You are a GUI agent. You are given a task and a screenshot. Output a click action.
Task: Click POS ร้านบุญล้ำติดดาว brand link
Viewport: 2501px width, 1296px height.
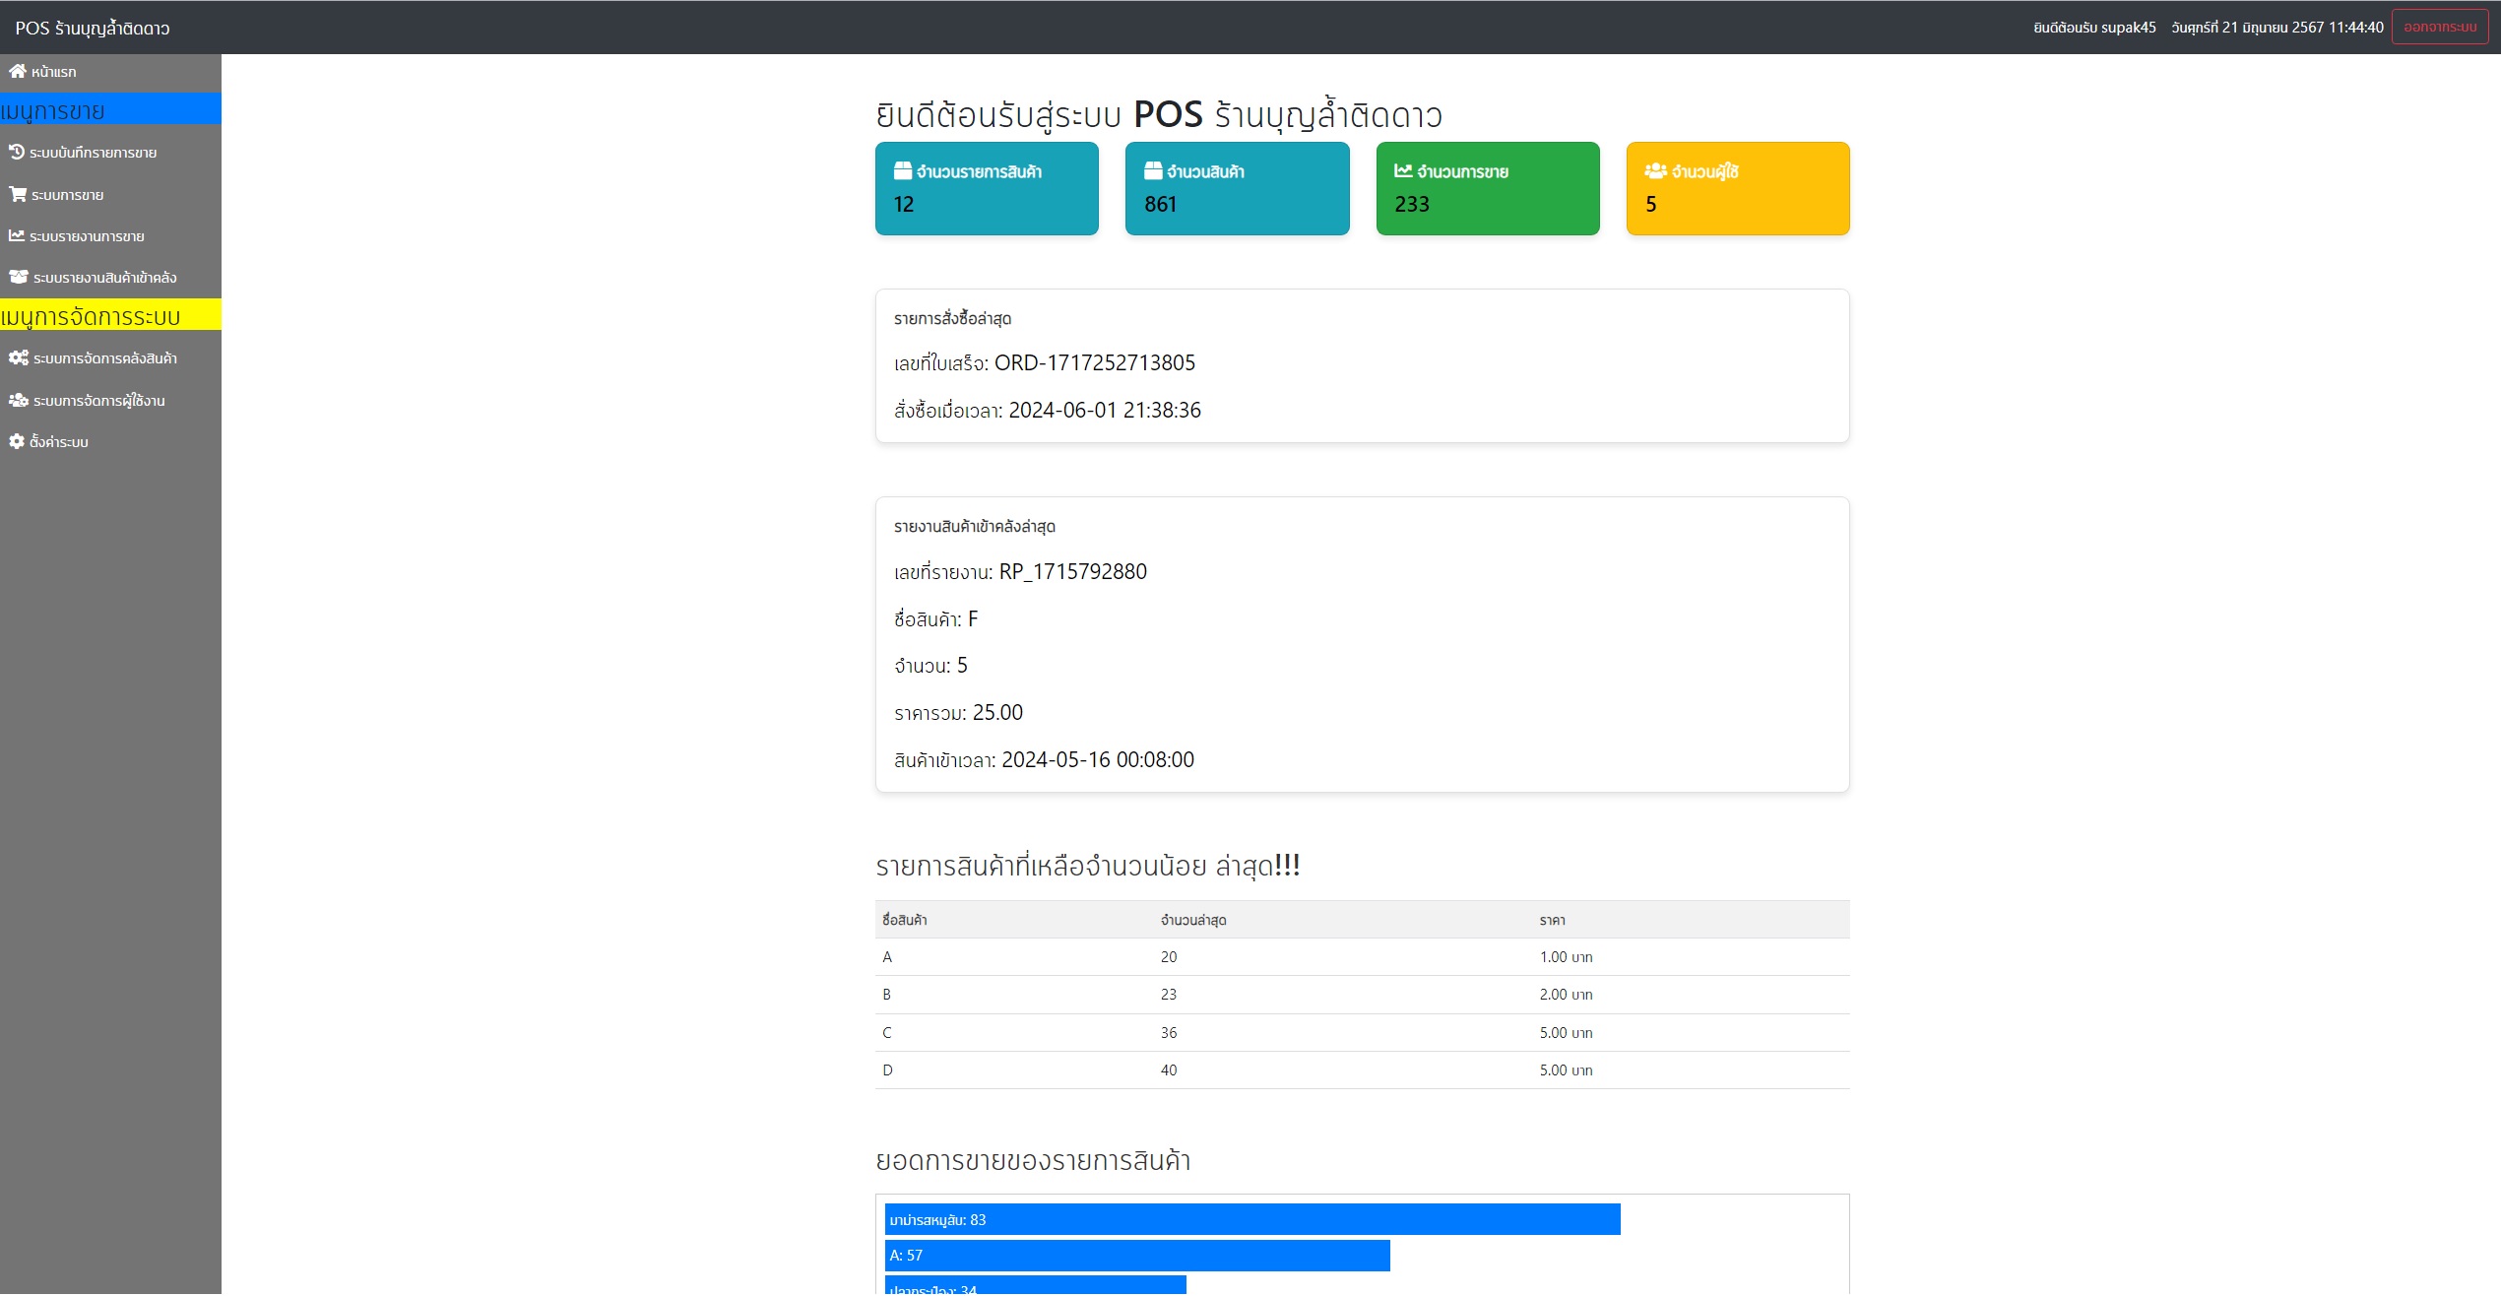[x=93, y=29]
